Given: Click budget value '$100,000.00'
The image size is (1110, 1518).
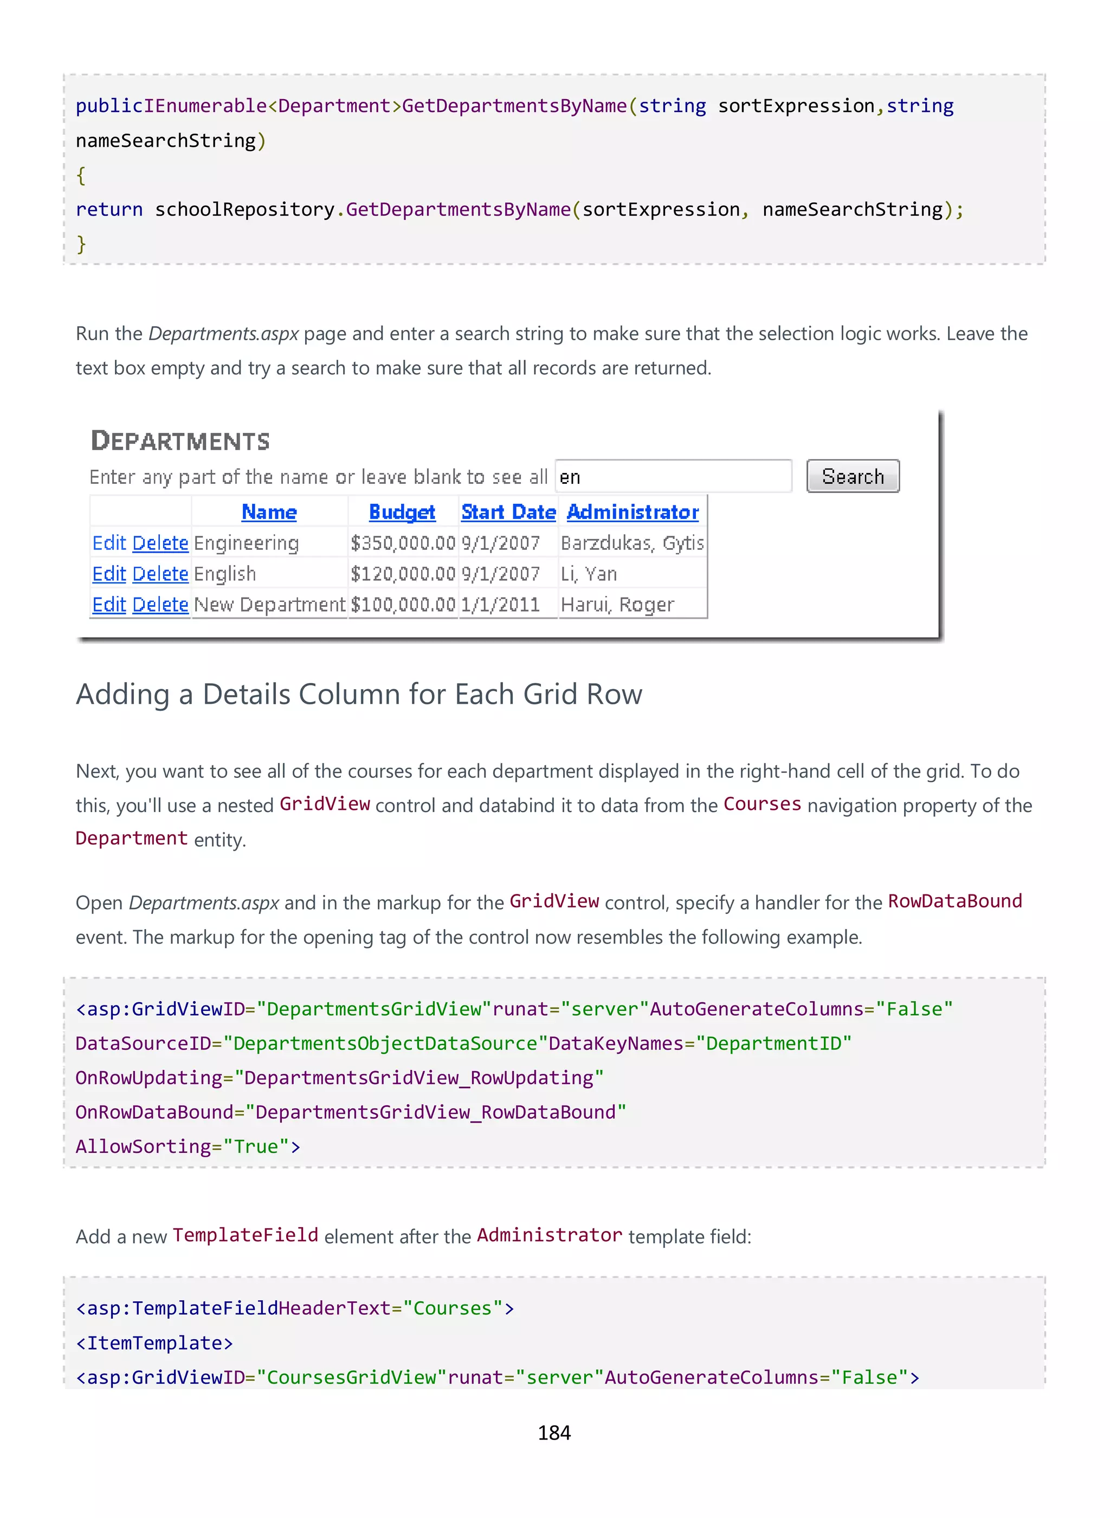Looking at the screenshot, I should [403, 605].
